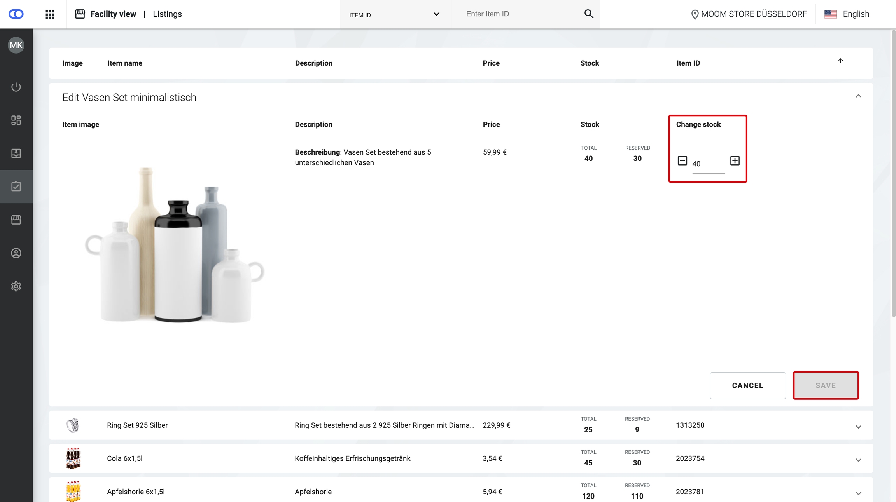Open the apps grid launcher icon
The width and height of the screenshot is (896, 502).
[50, 14]
